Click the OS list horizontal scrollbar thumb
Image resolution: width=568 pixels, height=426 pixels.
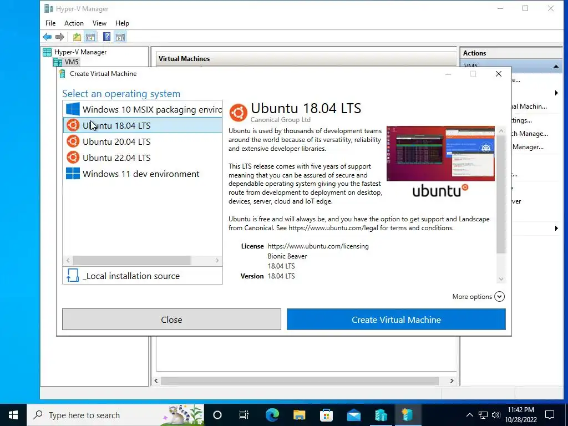point(131,260)
